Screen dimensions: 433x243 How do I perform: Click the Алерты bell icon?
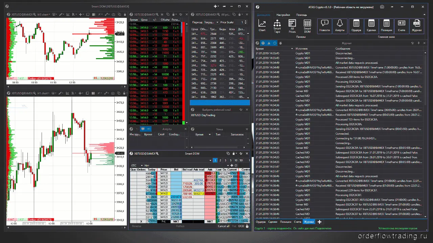coord(340,26)
